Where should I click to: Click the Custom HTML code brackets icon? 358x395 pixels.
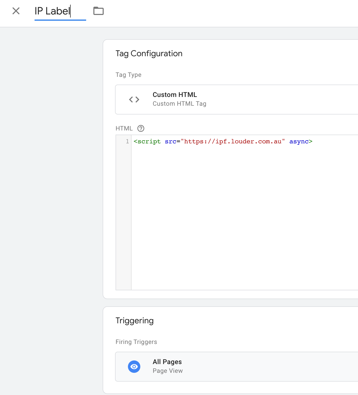pos(134,100)
